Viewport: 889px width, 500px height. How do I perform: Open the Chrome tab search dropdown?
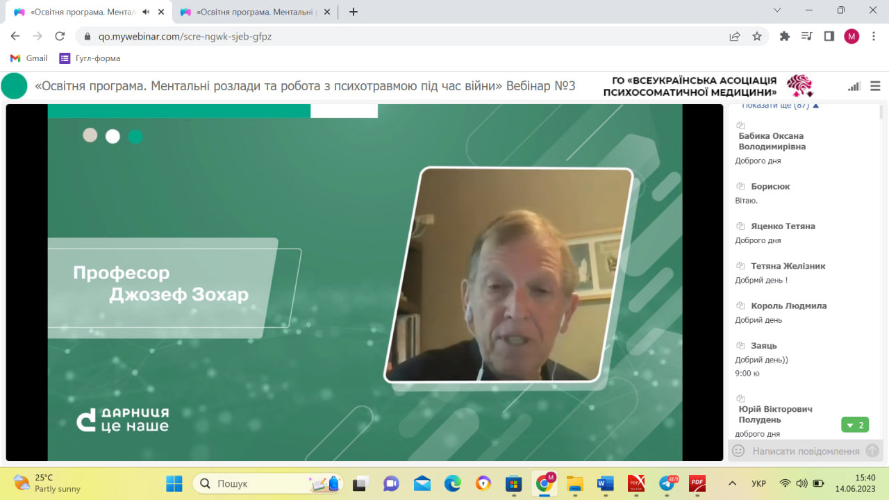point(777,10)
